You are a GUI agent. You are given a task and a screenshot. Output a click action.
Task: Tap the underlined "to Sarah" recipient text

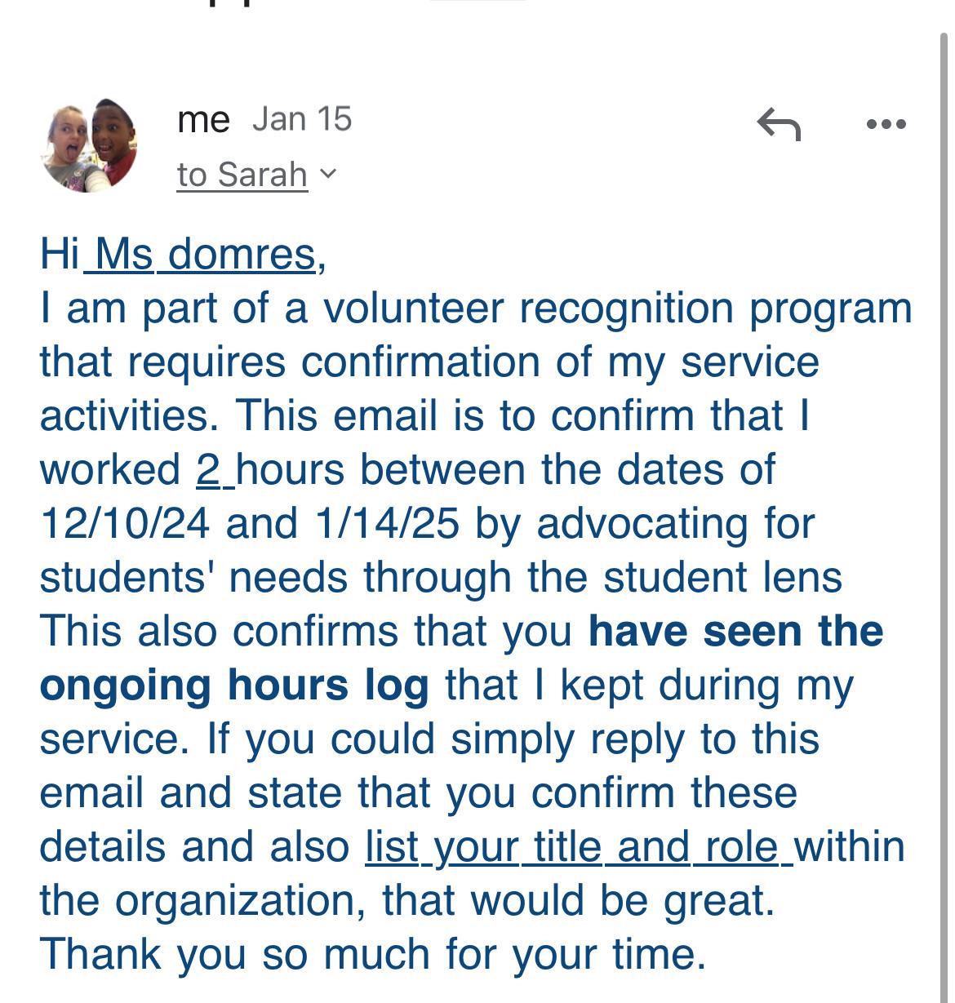tap(242, 175)
